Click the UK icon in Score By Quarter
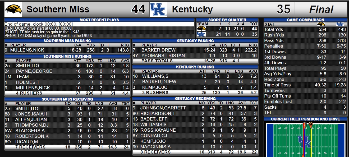The height and width of the screenshot is (157, 349). 201,34
